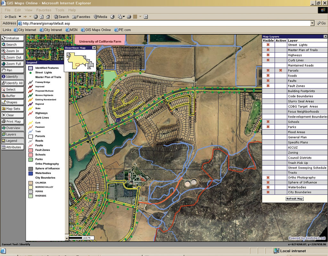The image size is (328, 256).
Task: Select the Zoom Out tool
Action: coord(12,57)
